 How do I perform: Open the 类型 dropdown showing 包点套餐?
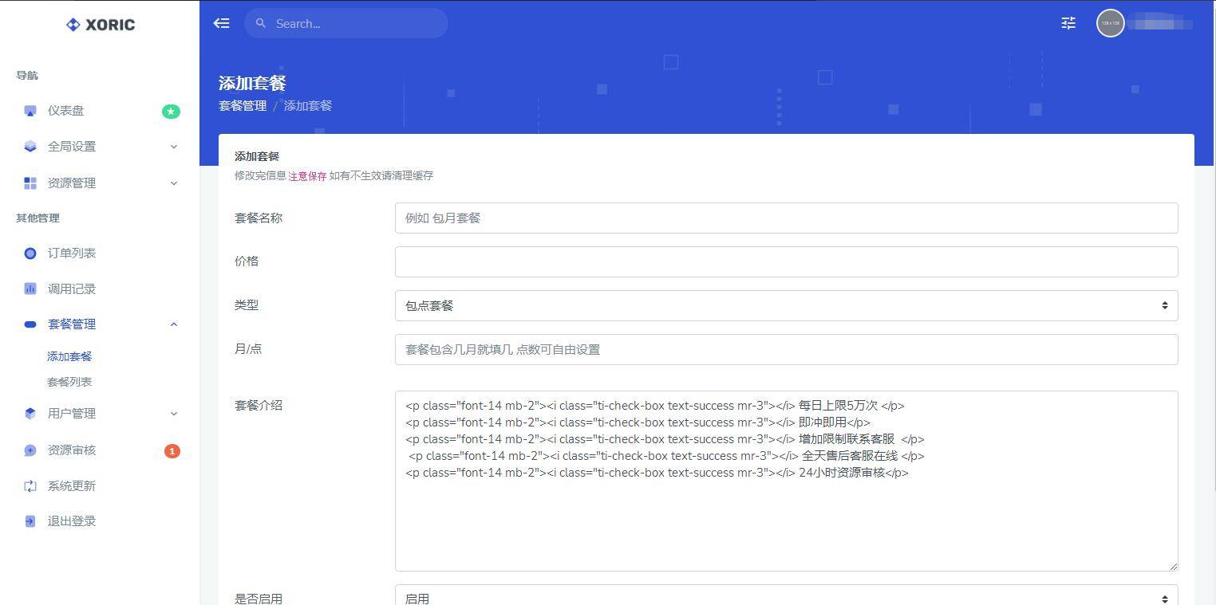click(x=786, y=305)
